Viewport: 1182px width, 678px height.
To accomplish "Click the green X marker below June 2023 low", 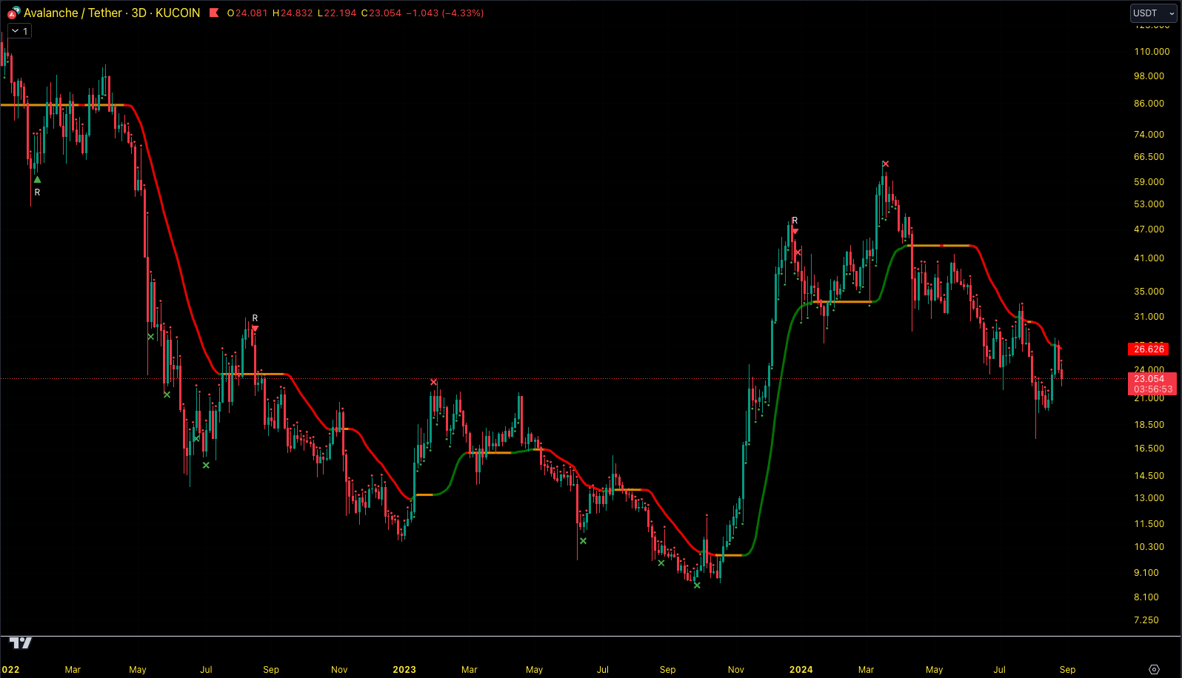I will tap(583, 541).
